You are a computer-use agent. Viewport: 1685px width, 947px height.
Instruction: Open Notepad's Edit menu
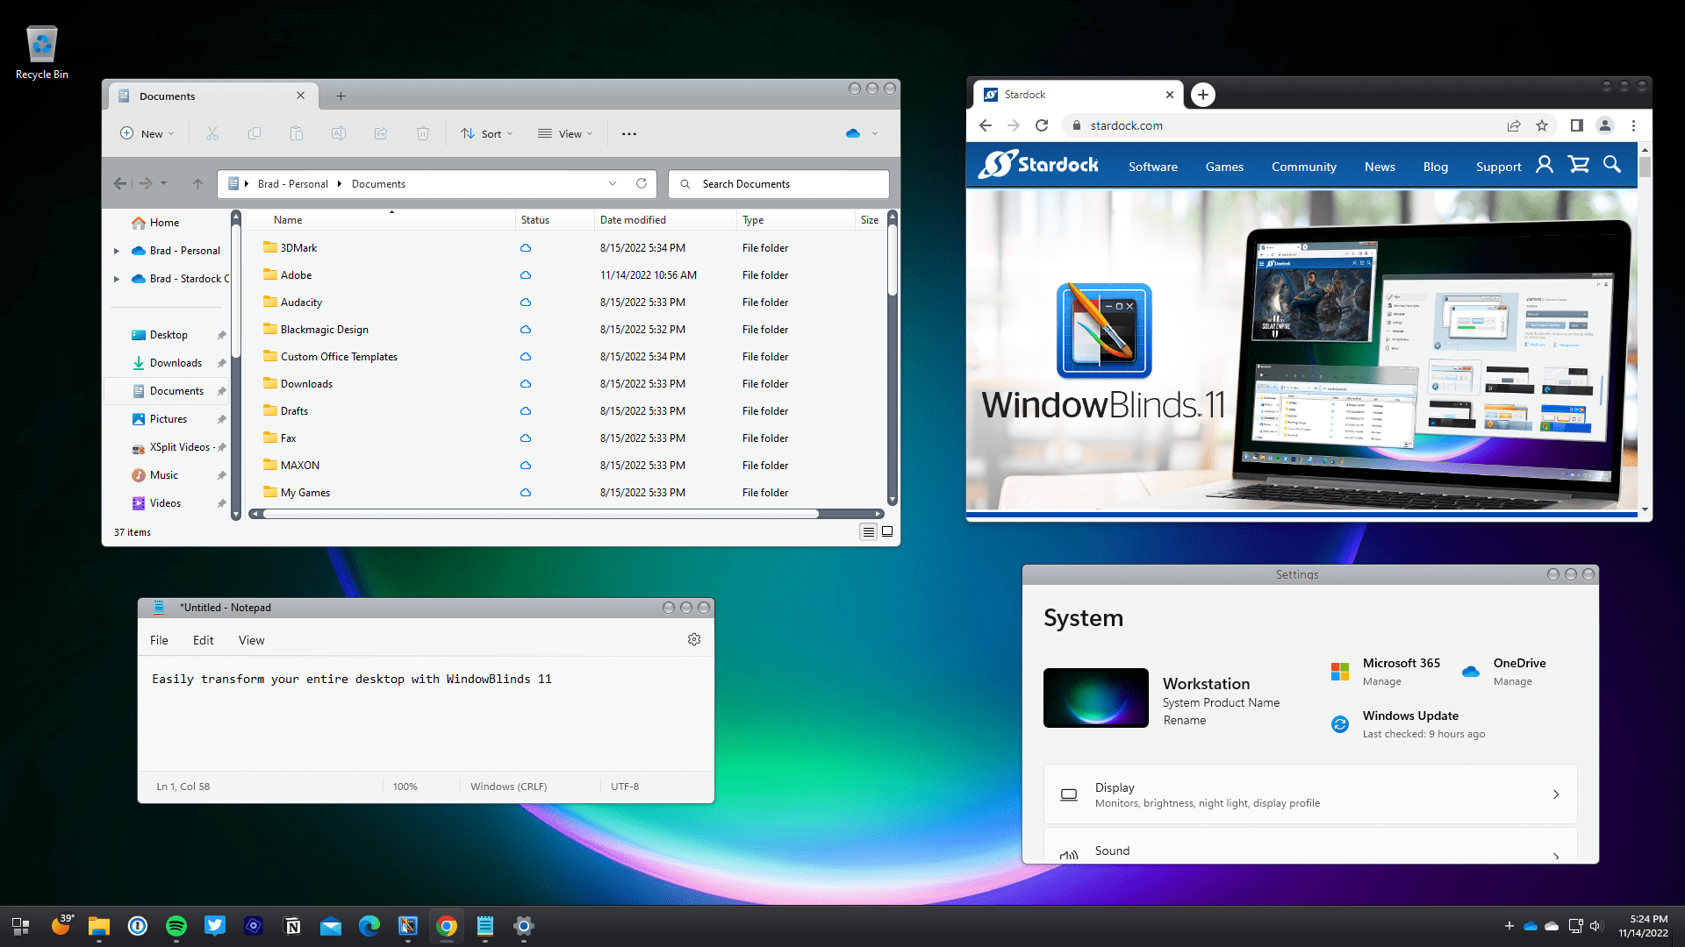203,640
